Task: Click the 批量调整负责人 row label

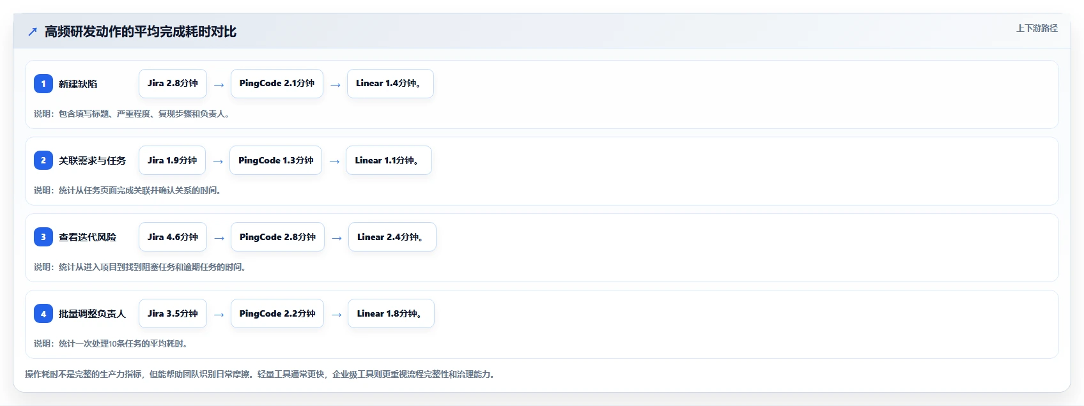Action: pos(92,313)
